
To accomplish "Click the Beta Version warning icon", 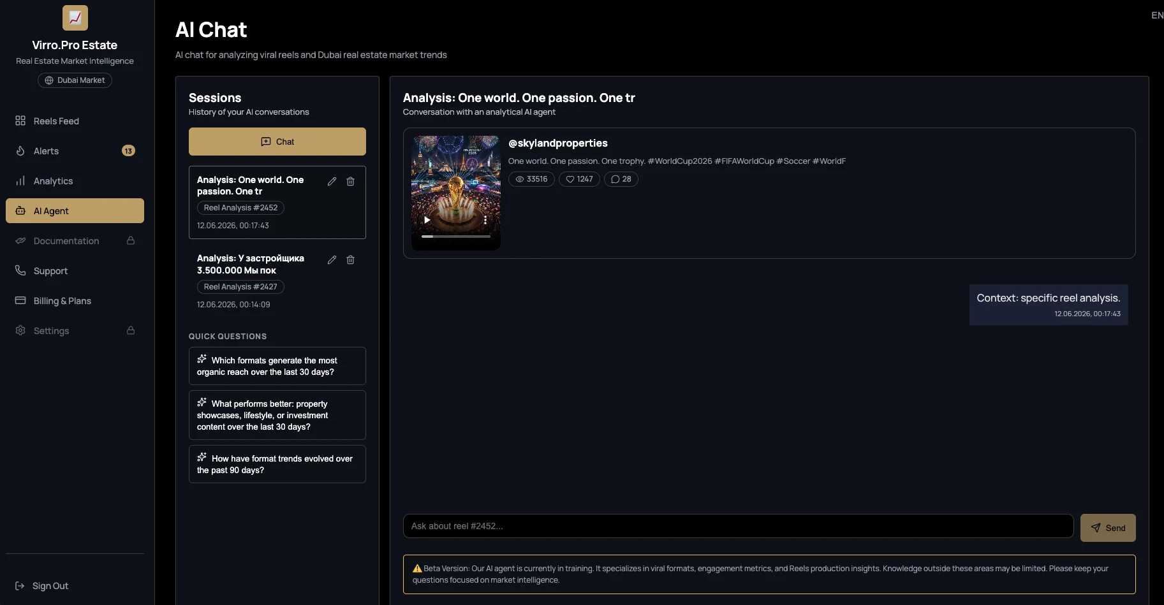I will coord(417,569).
